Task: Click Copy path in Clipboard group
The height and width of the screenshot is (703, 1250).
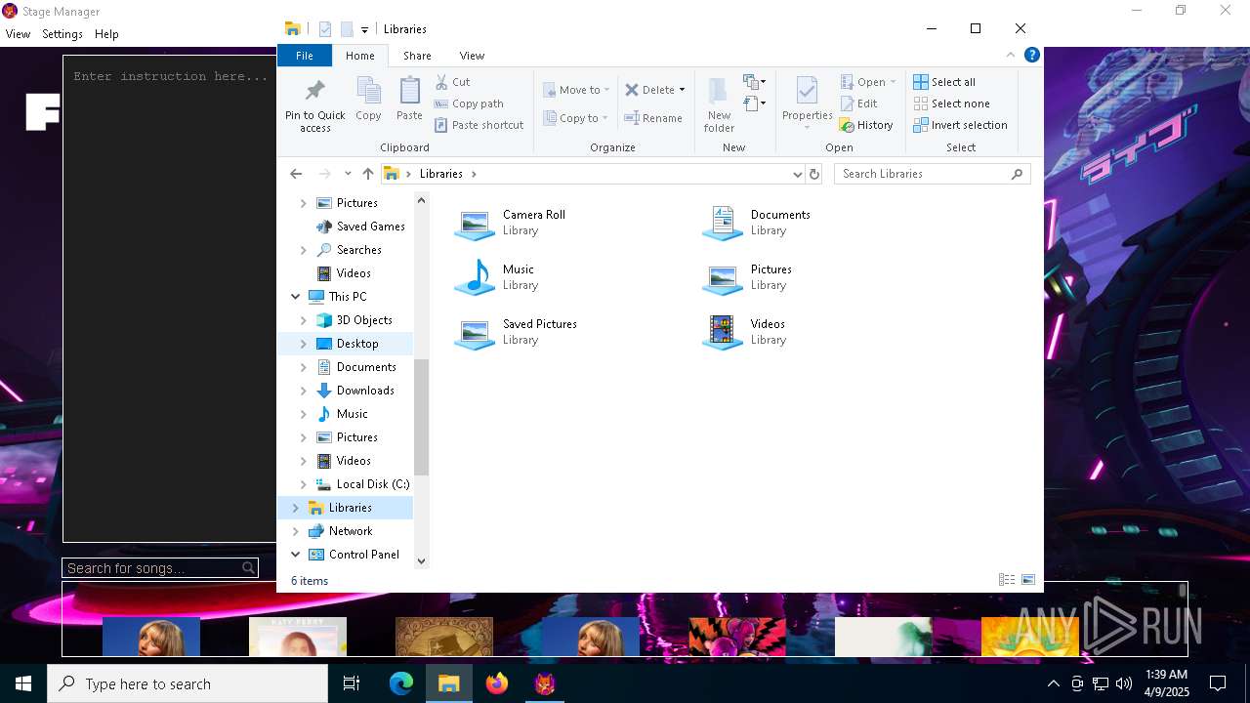Action: click(x=469, y=103)
